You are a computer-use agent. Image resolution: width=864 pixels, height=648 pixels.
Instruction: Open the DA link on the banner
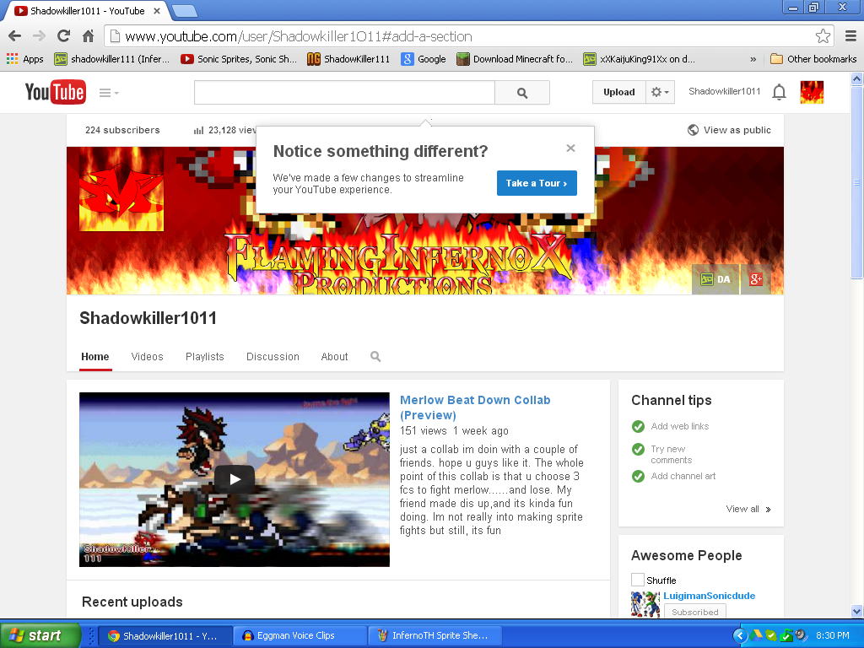tap(715, 279)
